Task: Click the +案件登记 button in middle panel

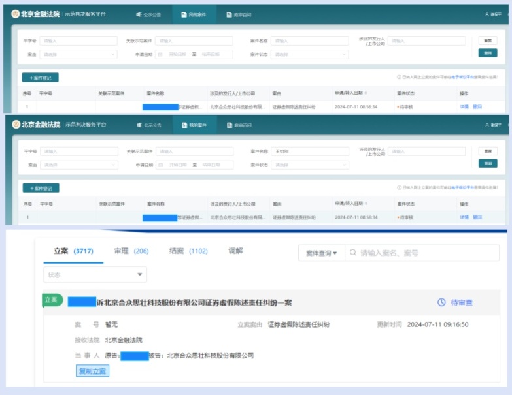Action: 41,188
